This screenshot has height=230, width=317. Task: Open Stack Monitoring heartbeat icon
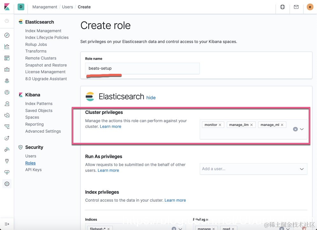coord(7,172)
